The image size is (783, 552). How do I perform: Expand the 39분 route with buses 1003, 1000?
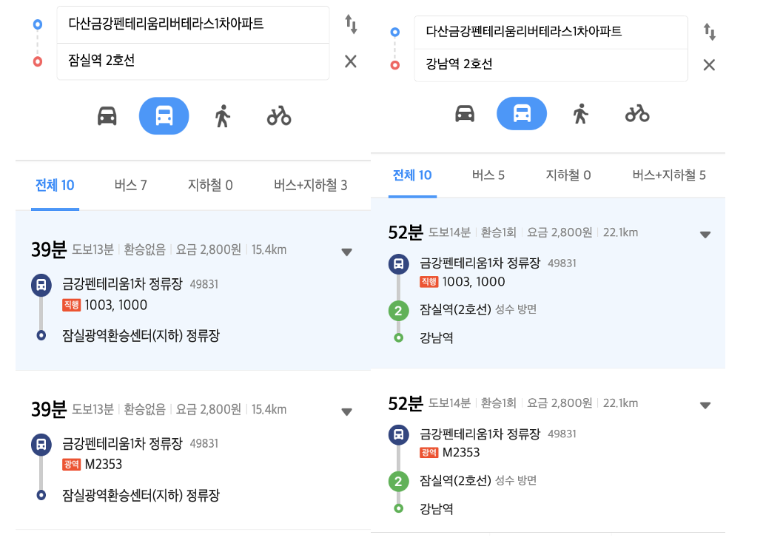tap(346, 252)
